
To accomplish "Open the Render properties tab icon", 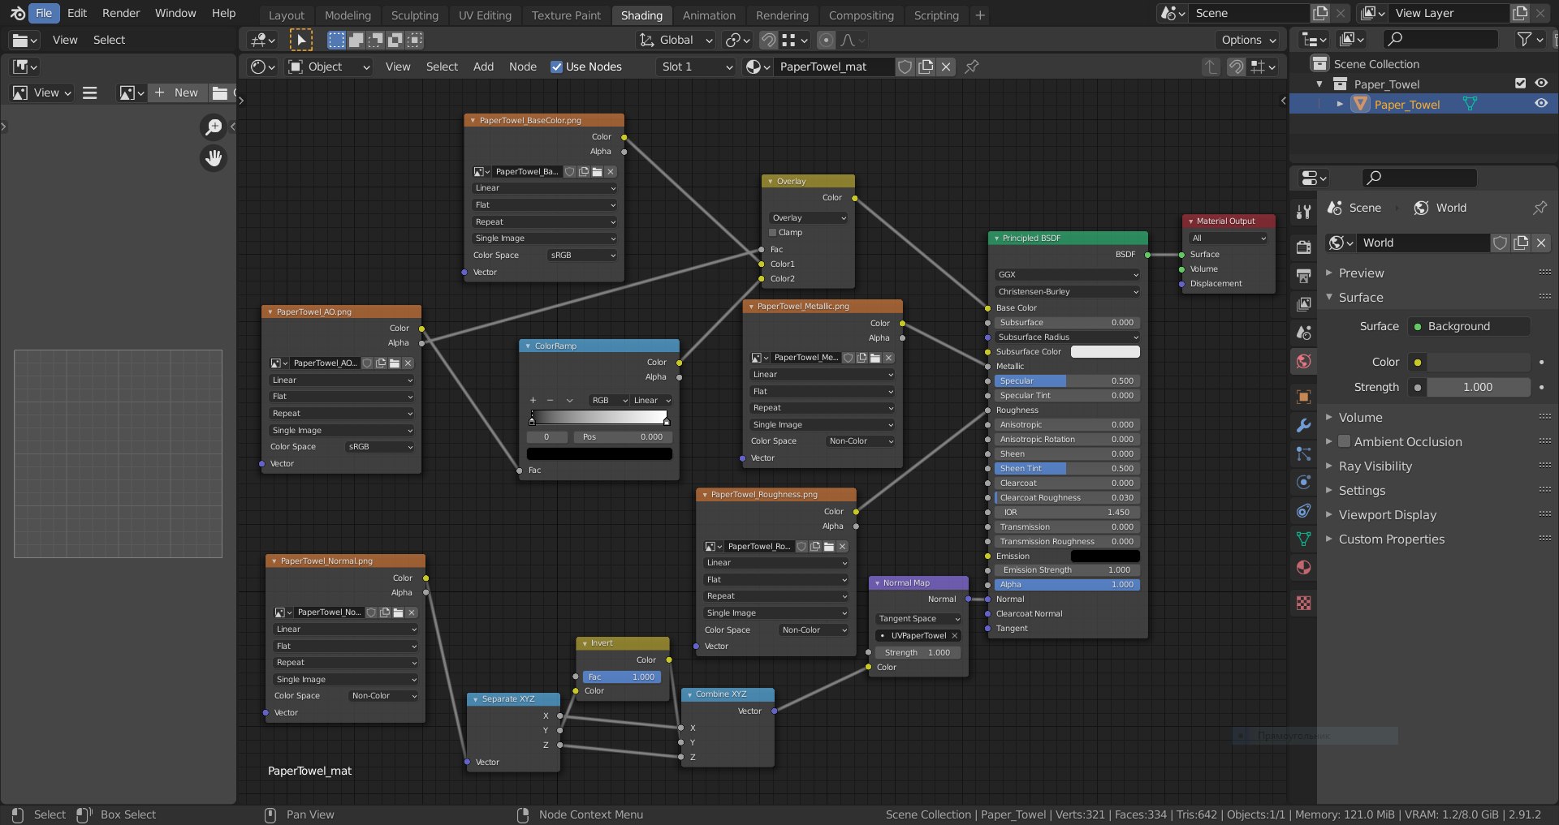I will pos(1303,247).
